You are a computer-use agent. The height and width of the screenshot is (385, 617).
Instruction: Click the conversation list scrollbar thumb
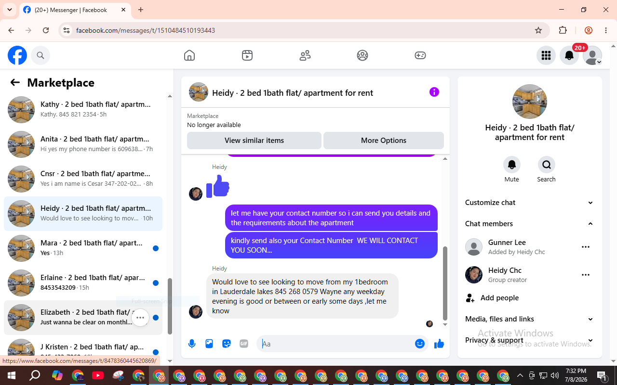click(170, 306)
